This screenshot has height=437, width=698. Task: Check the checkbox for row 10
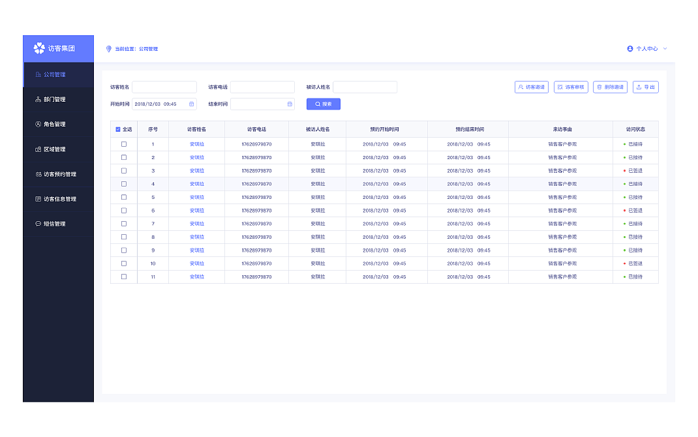pos(124,264)
